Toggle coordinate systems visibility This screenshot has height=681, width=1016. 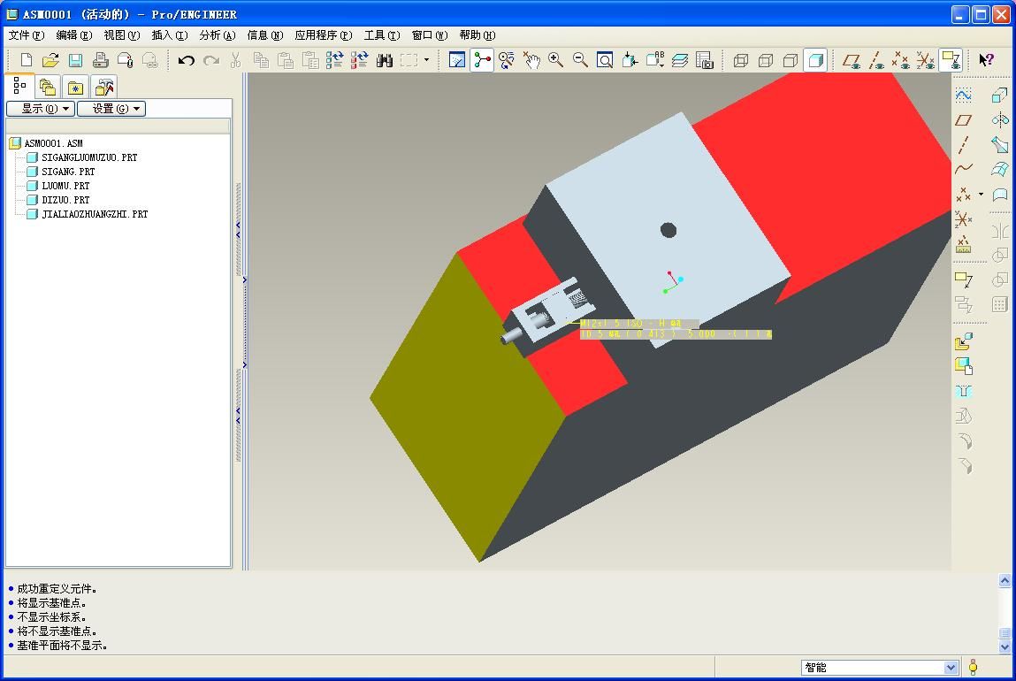pos(925,60)
